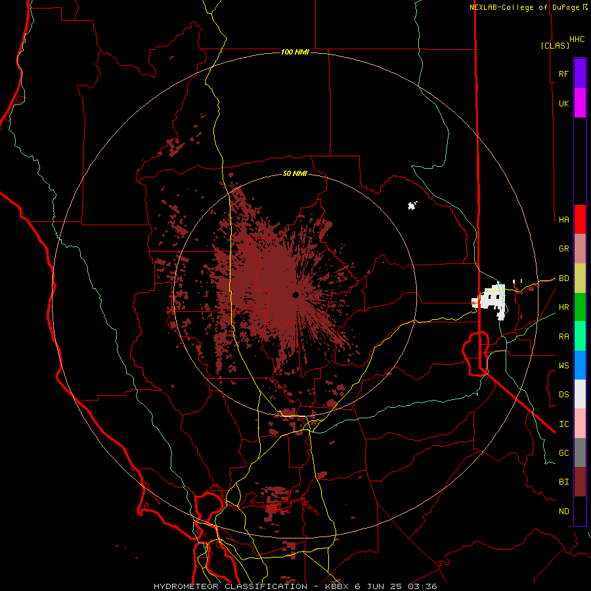Click the 50 NMI range ring label
Viewport: 591px width, 591px height.
(x=295, y=174)
